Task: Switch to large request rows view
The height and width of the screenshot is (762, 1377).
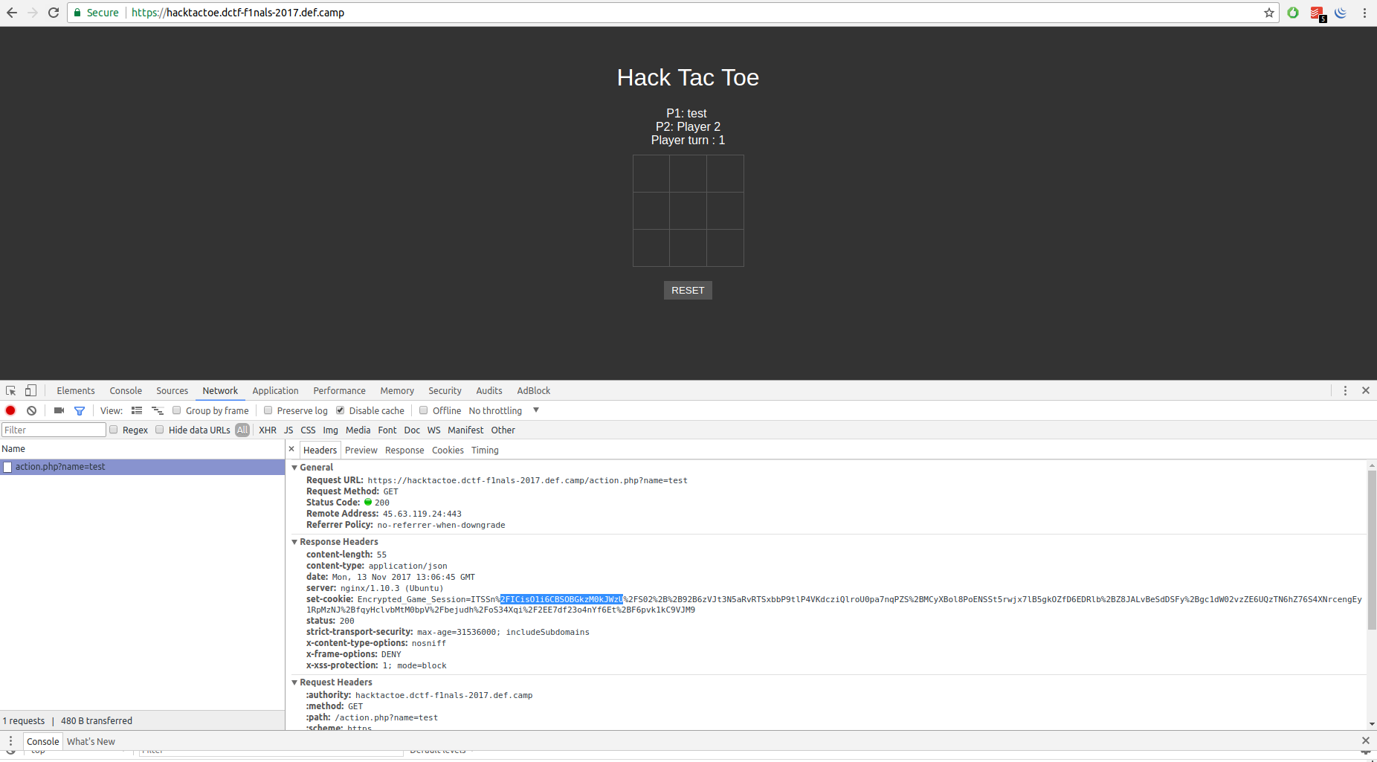Action: pos(137,410)
